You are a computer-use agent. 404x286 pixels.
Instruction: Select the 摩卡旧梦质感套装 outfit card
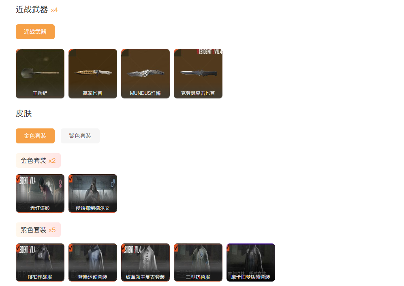pyautogui.click(x=251, y=262)
